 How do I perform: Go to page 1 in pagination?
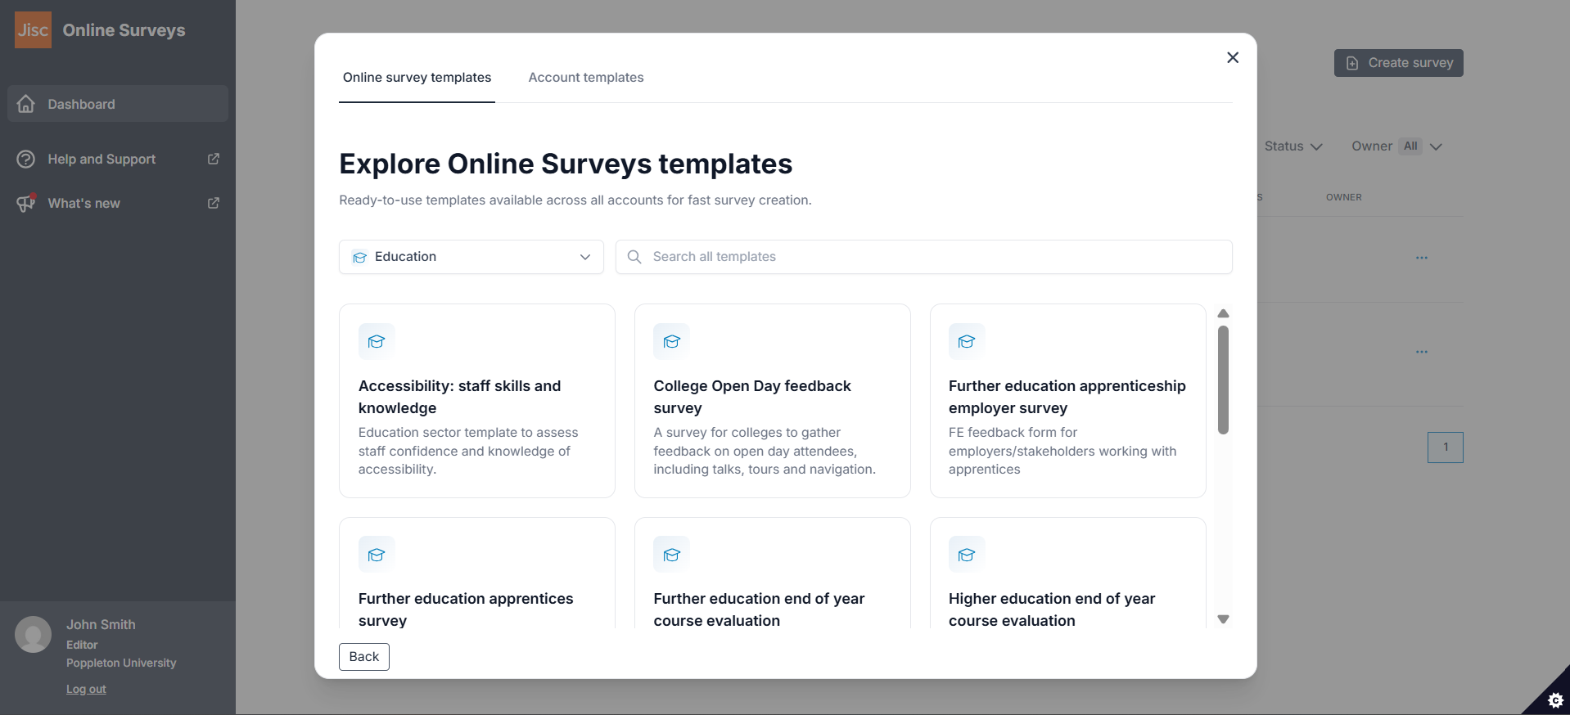[x=1446, y=447]
